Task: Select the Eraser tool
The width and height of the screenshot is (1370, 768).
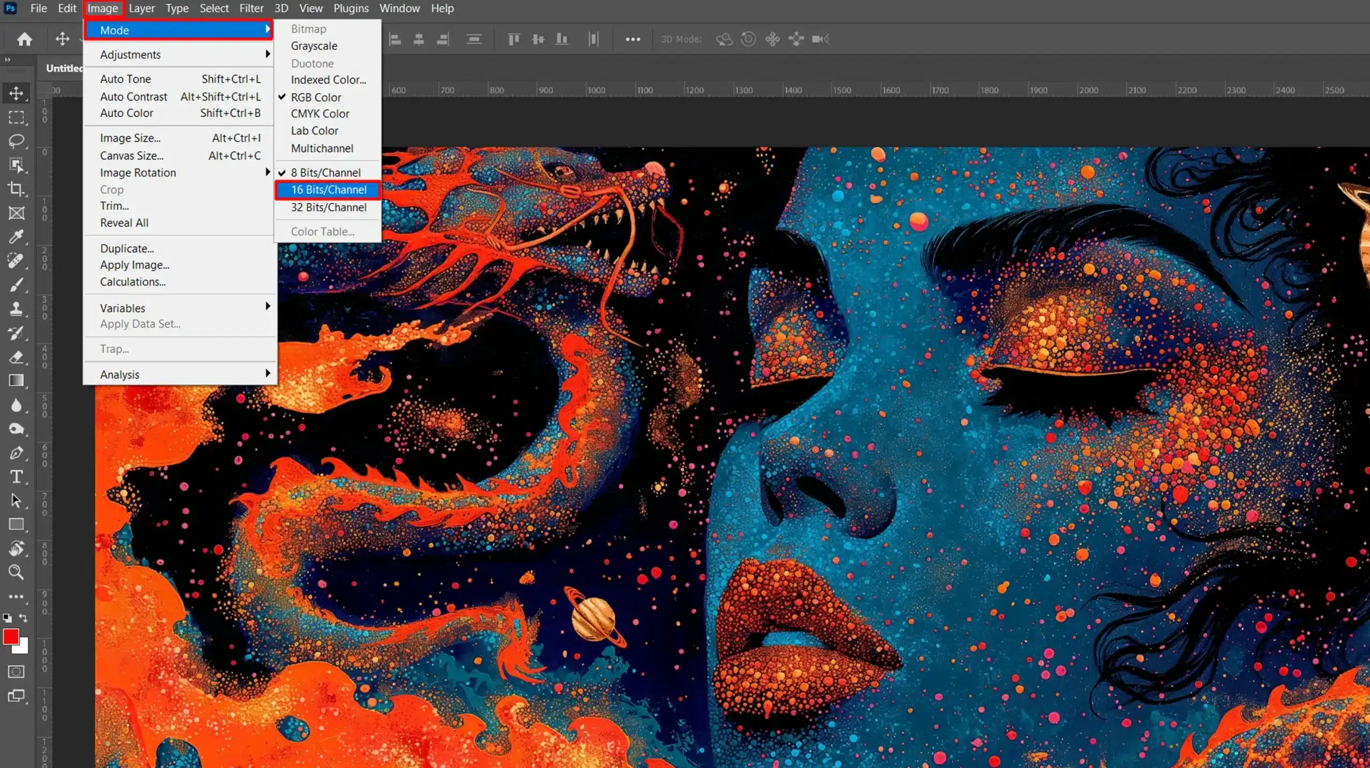Action: (x=16, y=356)
